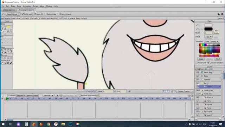Open the Select Group dropdown
This screenshot has width=225, height=127.
pos(13,14)
